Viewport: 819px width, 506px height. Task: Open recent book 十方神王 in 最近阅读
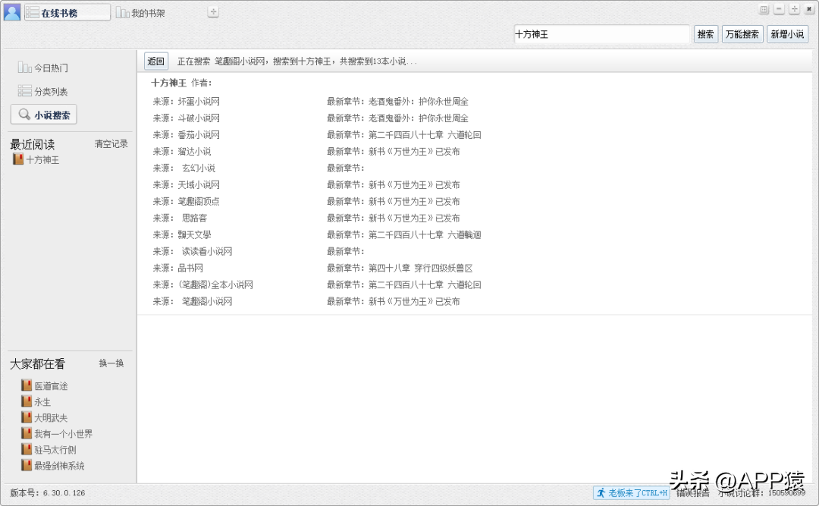pos(36,159)
